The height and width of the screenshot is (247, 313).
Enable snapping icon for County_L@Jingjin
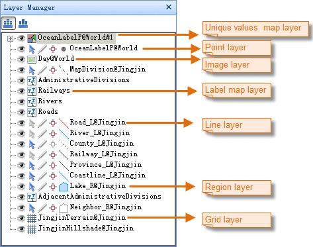[53, 144]
